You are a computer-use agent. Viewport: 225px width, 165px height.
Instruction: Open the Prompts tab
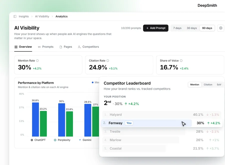click(x=46, y=47)
